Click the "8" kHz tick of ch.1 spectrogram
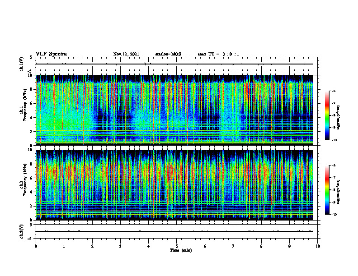This screenshot has width=358, height=276. click(32, 89)
